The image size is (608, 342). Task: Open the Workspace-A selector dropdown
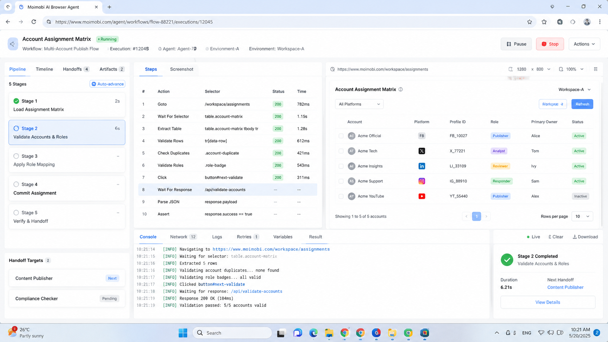point(575,89)
